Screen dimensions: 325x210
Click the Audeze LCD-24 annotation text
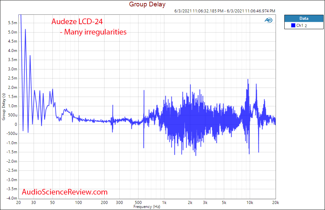click(77, 21)
